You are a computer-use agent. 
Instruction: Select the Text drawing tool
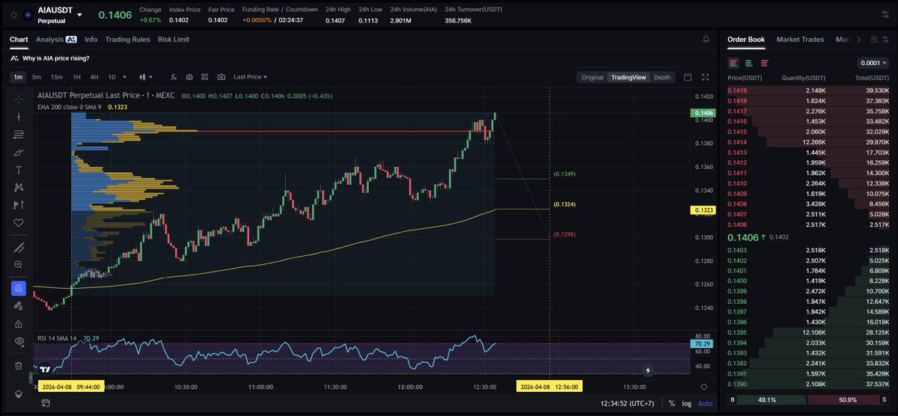(x=19, y=170)
